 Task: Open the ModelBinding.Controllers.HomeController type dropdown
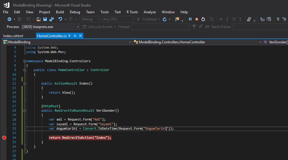point(197,42)
